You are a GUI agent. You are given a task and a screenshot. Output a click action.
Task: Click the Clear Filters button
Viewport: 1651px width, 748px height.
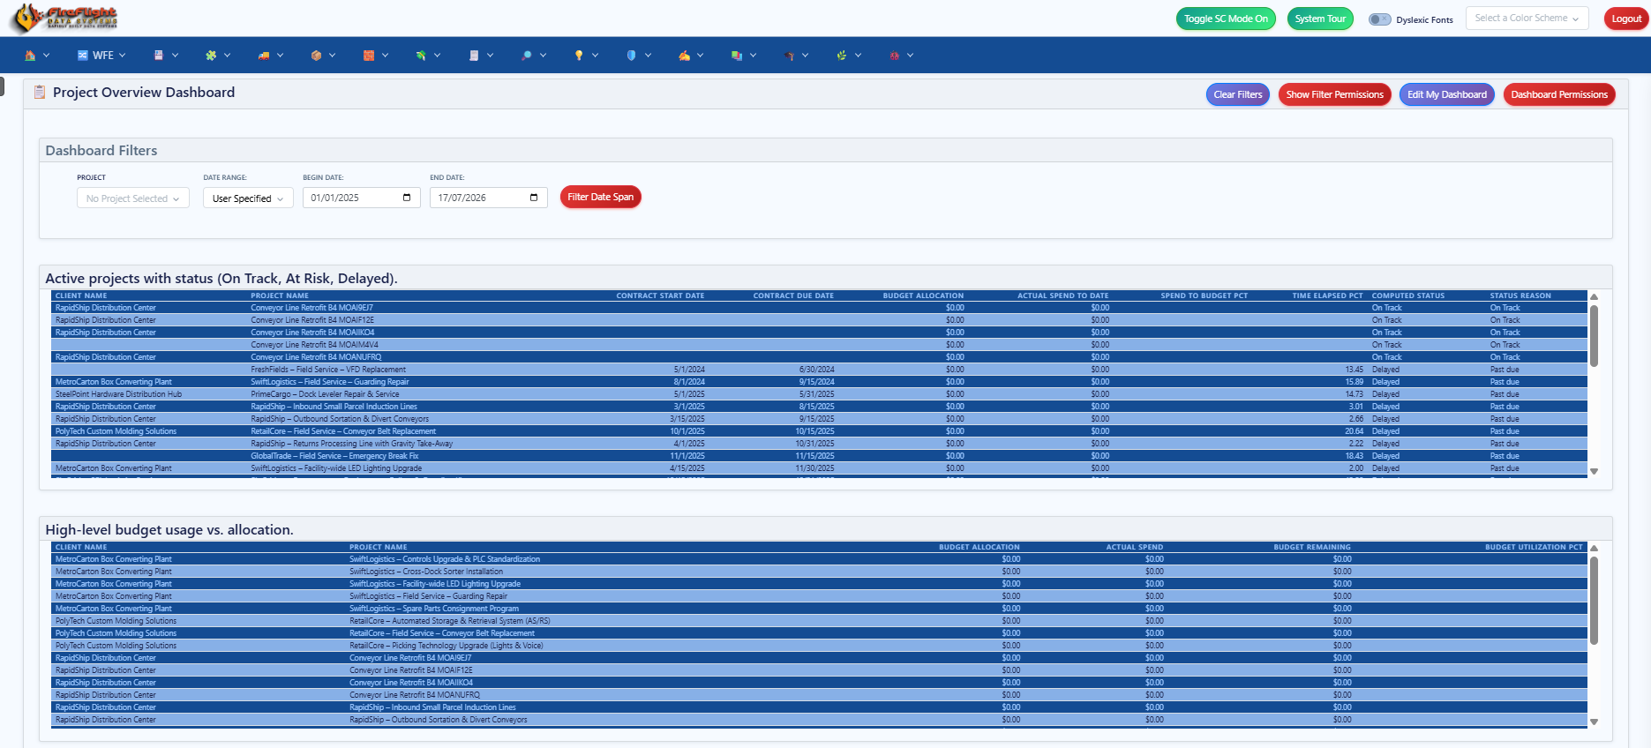click(x=1237, y=94)
